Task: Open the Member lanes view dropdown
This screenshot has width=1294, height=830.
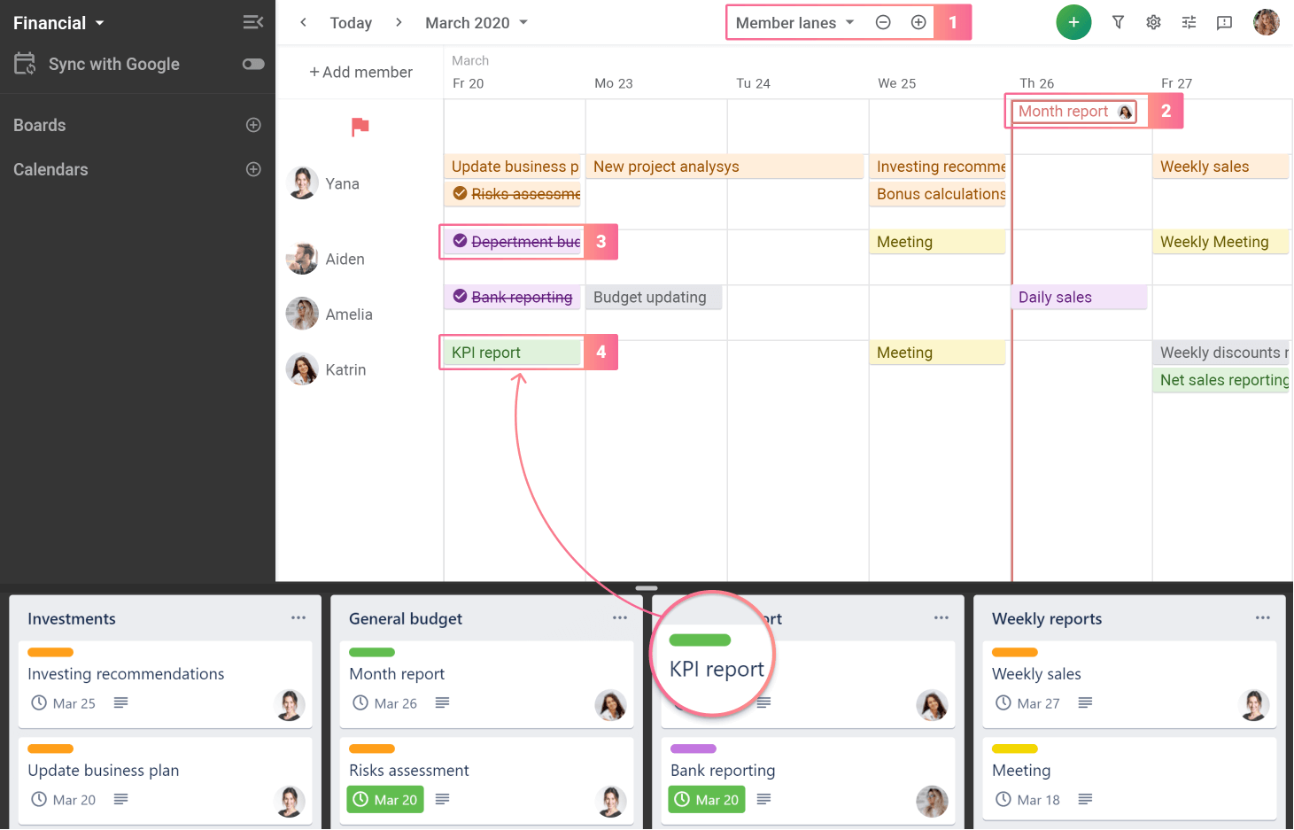Action: point(794,23)
